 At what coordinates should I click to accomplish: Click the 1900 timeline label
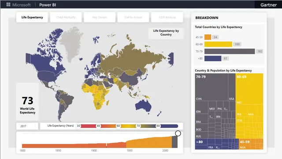[94, 151]
